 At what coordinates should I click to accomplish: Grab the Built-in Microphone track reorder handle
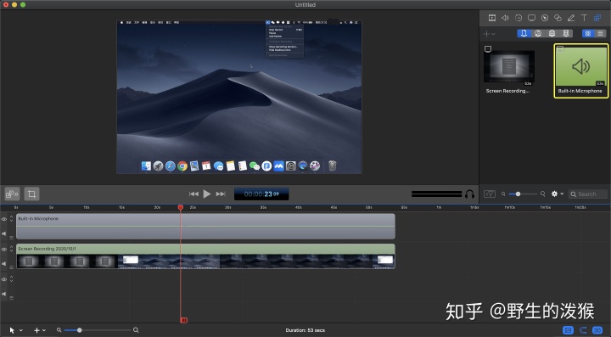coord(11,238)
